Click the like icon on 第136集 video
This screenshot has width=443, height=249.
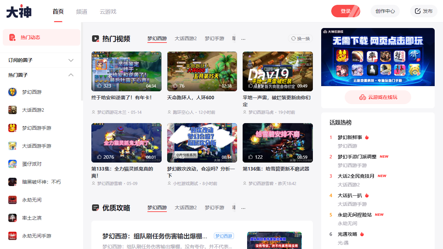pos(251,157)
